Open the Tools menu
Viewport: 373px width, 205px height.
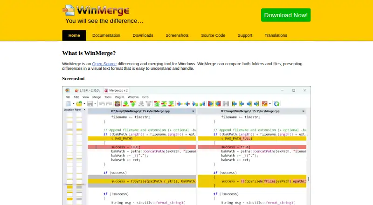108,97
